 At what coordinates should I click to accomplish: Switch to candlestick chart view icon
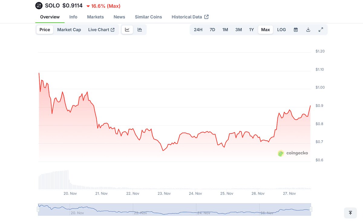tap(140, 30)
